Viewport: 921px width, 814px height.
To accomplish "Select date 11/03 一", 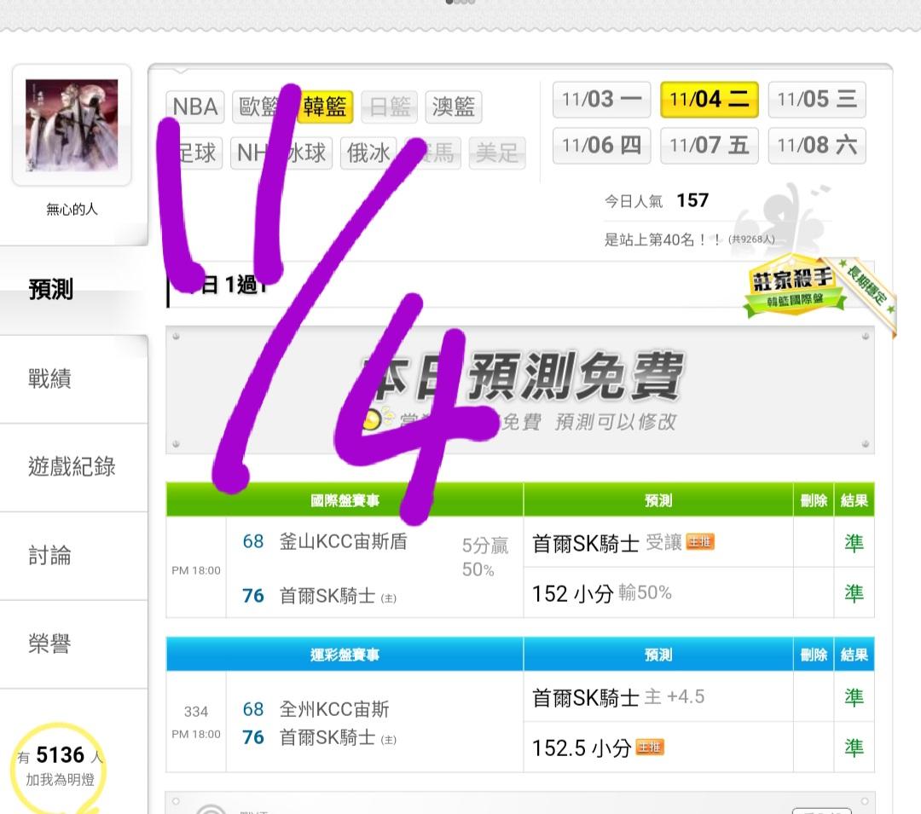I will tap(601, 99).
